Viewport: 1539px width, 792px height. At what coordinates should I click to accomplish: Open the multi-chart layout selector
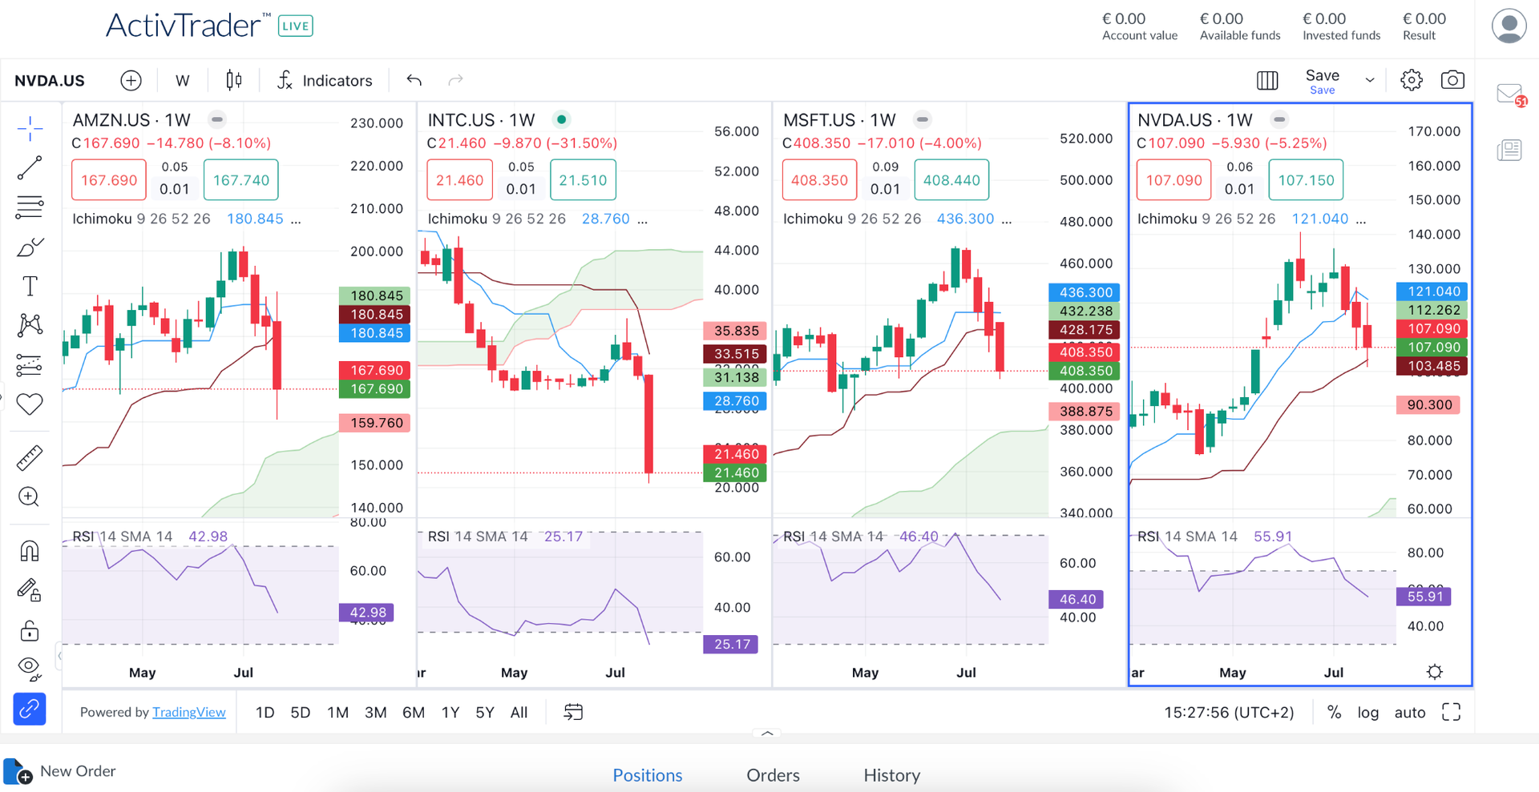(x=1267, y=80)
